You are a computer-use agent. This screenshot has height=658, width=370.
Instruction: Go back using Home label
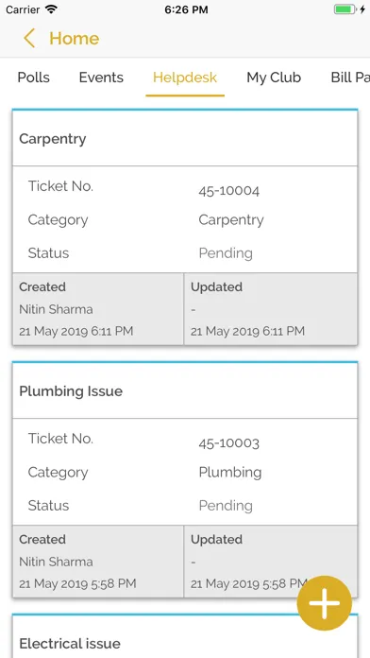75,39
